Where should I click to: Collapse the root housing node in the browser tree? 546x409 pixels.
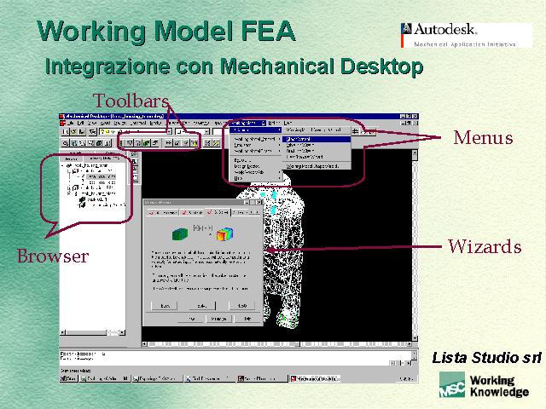pyautogui.click(x=63, y=166)
